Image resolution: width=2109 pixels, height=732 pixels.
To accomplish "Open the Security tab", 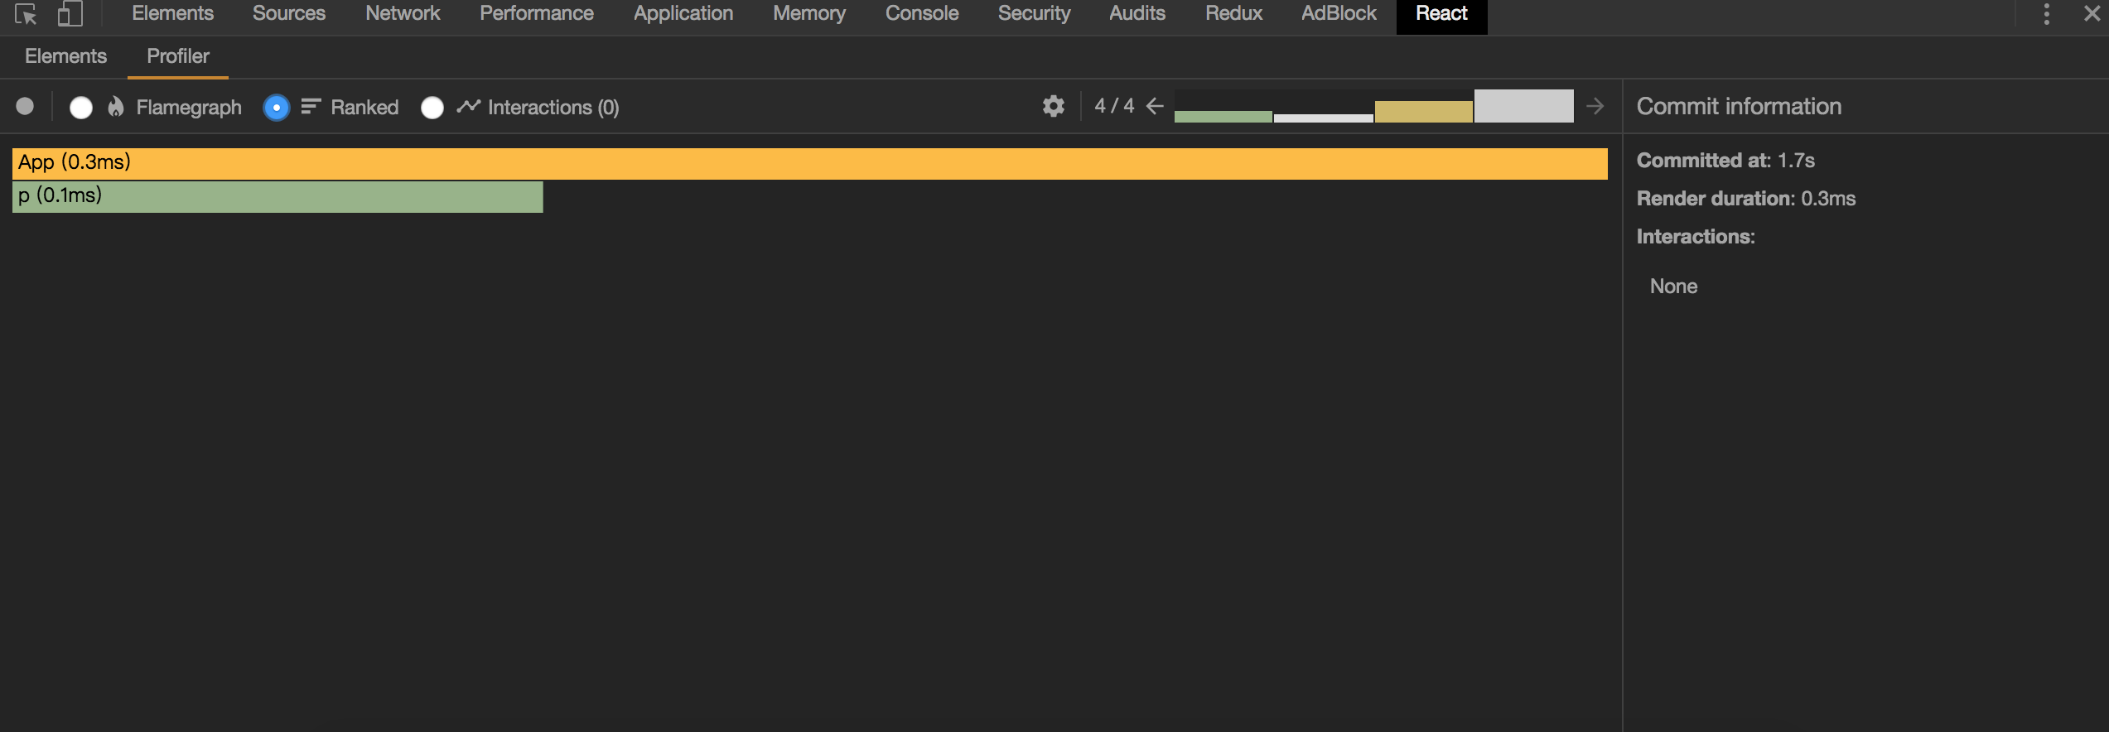I will [1034, 13].
